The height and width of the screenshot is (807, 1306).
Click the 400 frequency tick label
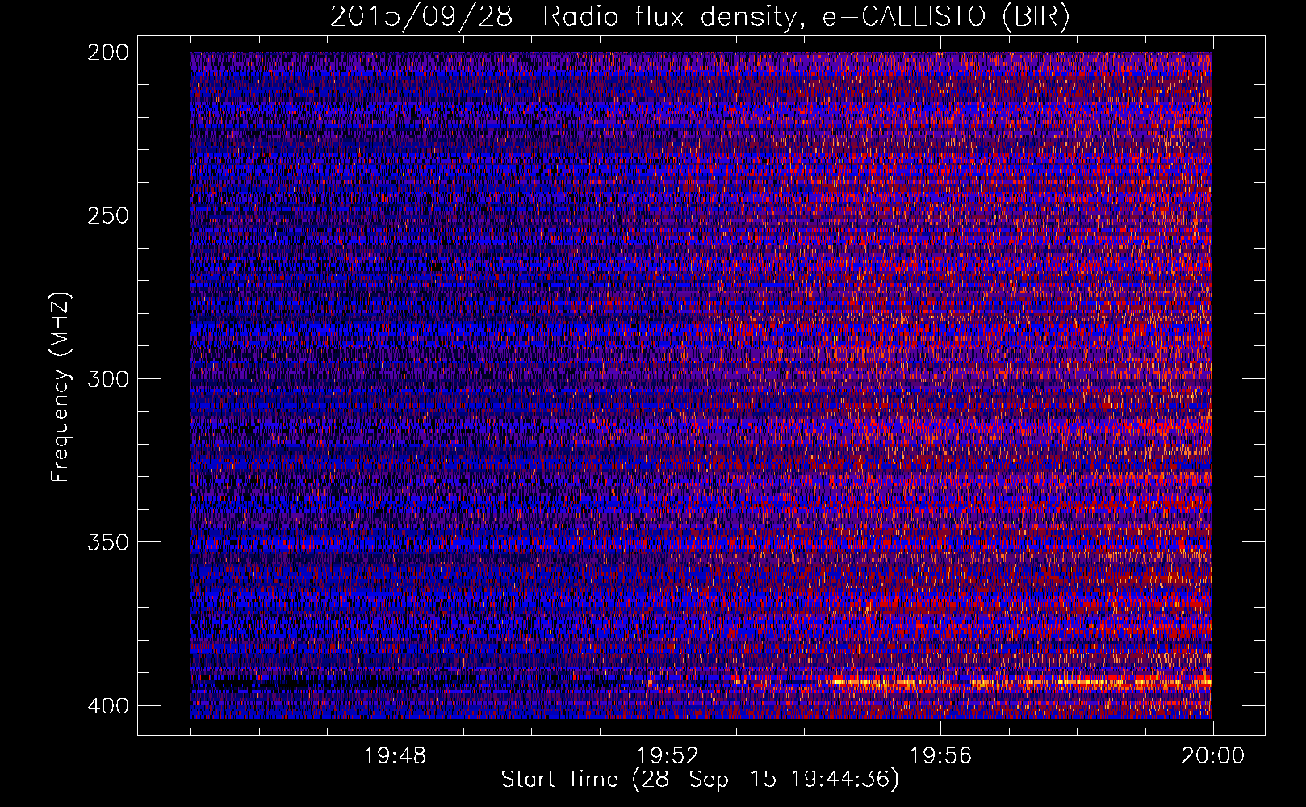tap(107, 705)
